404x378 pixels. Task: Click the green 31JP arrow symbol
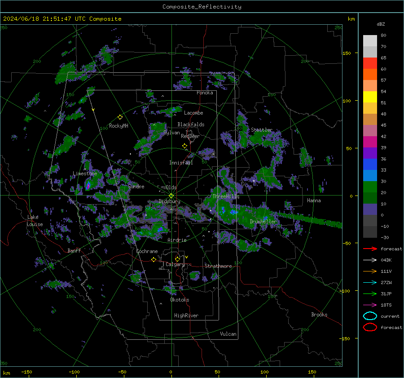click(370, 294)
